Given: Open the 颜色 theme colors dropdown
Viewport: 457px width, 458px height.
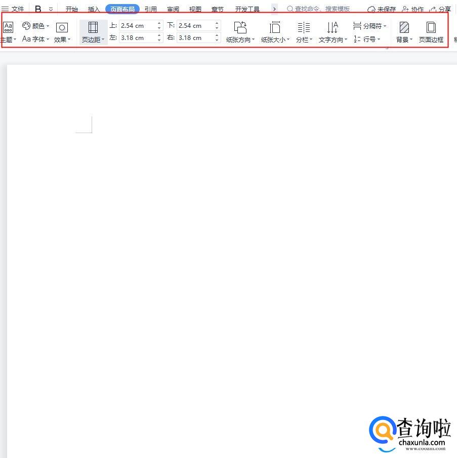Looking at the screenshot, I should point(35,26).
